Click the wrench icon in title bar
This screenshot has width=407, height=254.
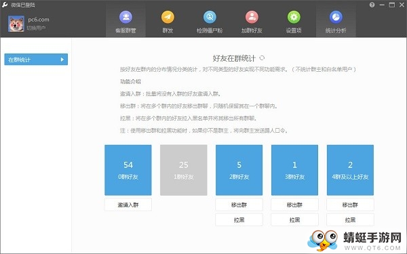tap(5, 5)
